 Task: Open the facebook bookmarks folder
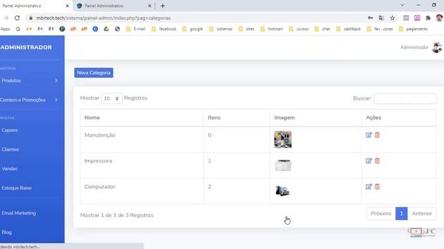tap(164, 29)
